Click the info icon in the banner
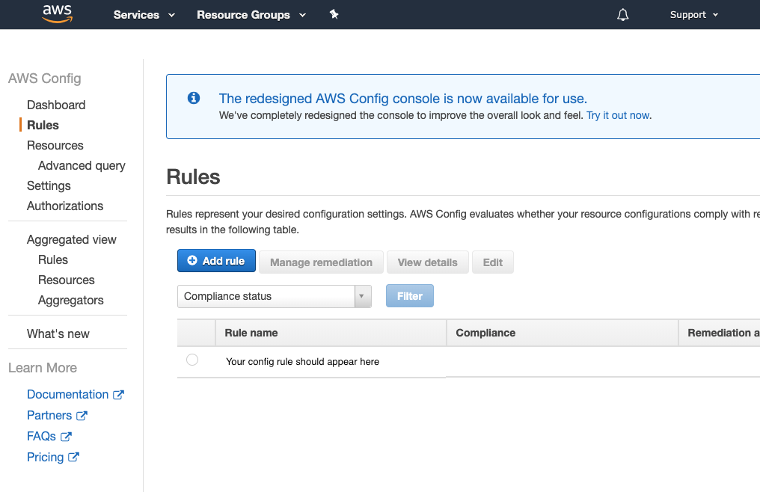 (x=194, y=98)
